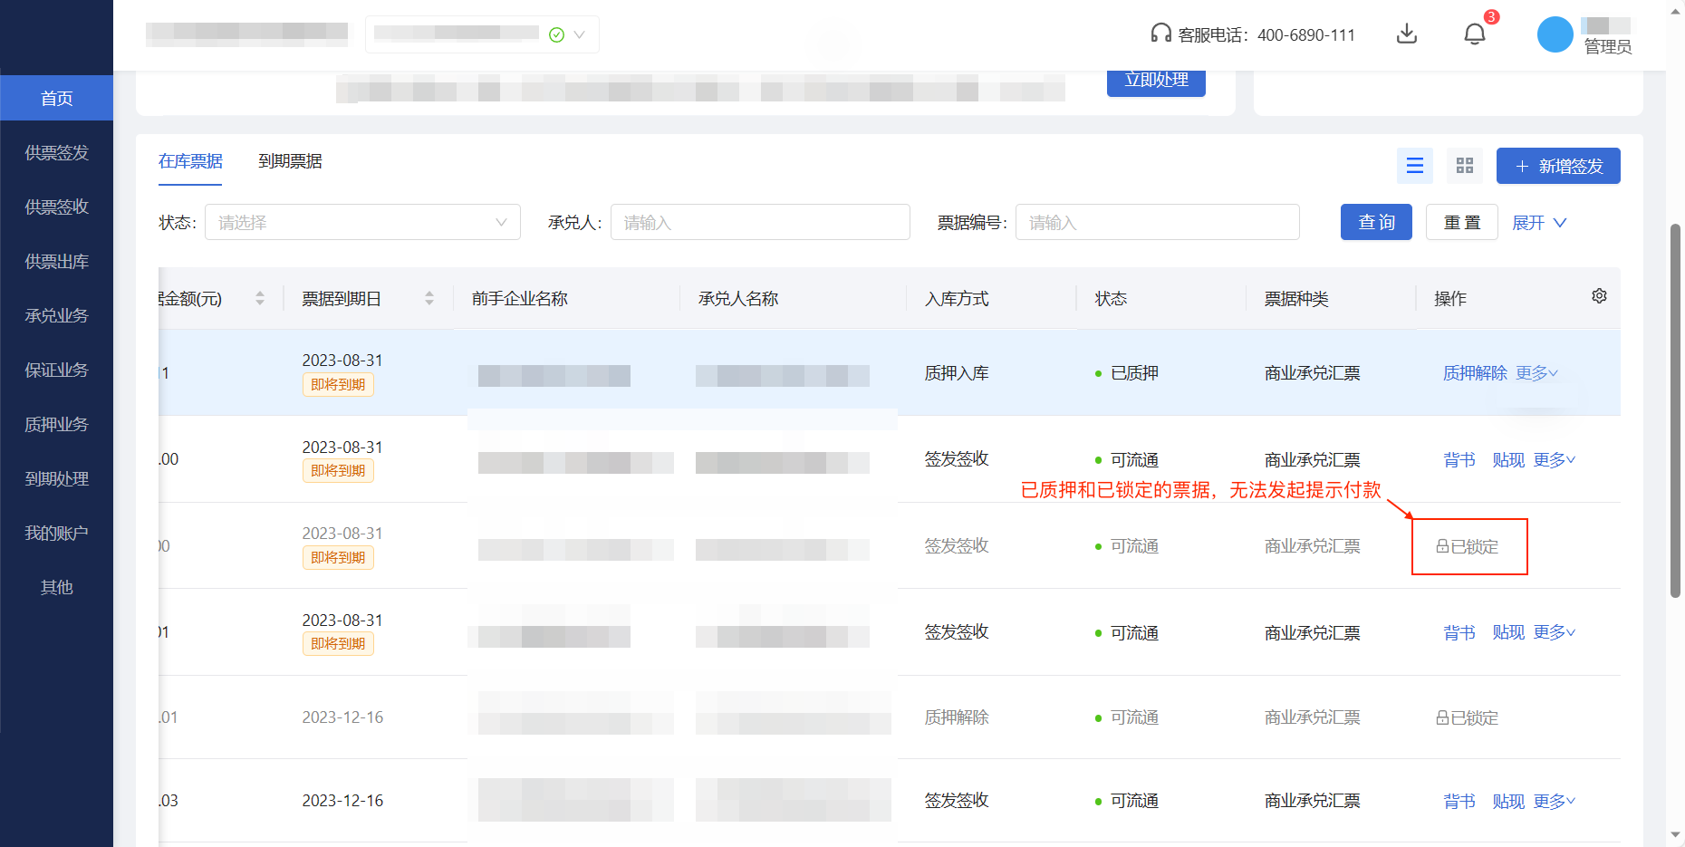Viewport: 1685px width, 847px height.
Task: Click 背书 in 2023-12-16 签发签收 row
Action: tap(1459, 802)
